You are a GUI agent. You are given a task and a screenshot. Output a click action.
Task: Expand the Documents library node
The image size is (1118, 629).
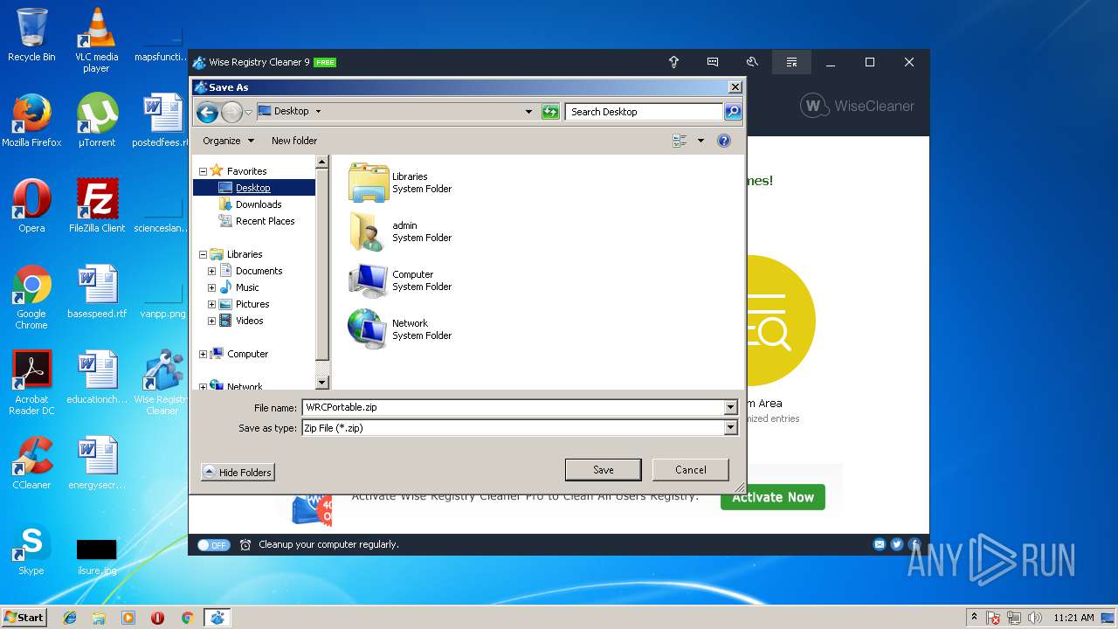(x=211, y=271)
